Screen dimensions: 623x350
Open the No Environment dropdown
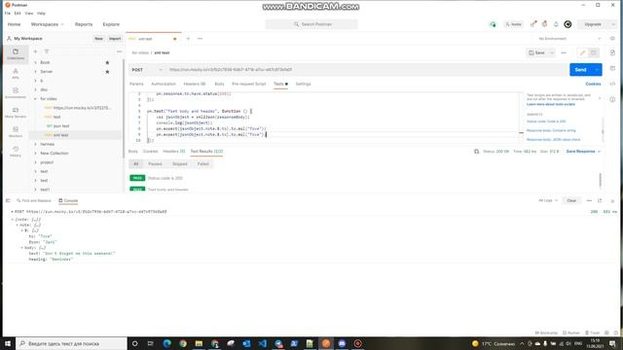point(569,39)
